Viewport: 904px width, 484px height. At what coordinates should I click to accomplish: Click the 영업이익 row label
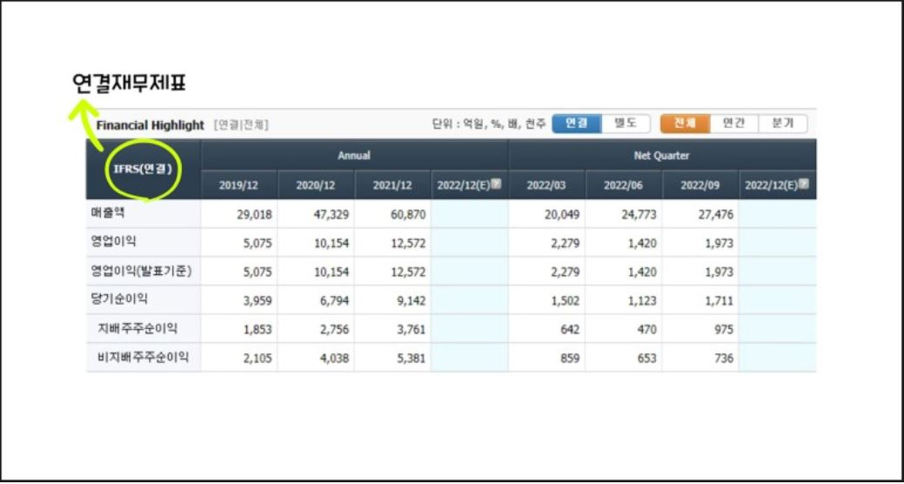click(114, 242)
